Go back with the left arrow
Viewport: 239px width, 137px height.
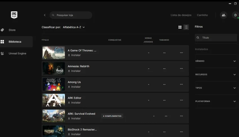(45, 15)
